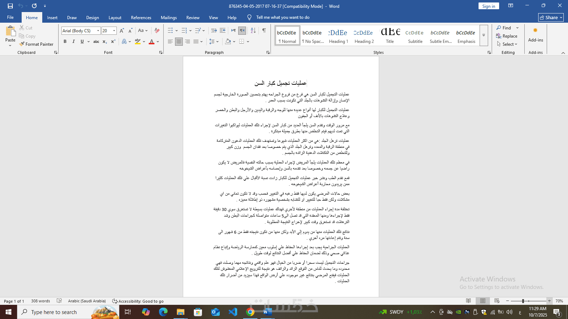Open the Change Case Aa dropdown
Image resolution: width=568 pixels, height=319 pixels.
click(x=143, y=31)
